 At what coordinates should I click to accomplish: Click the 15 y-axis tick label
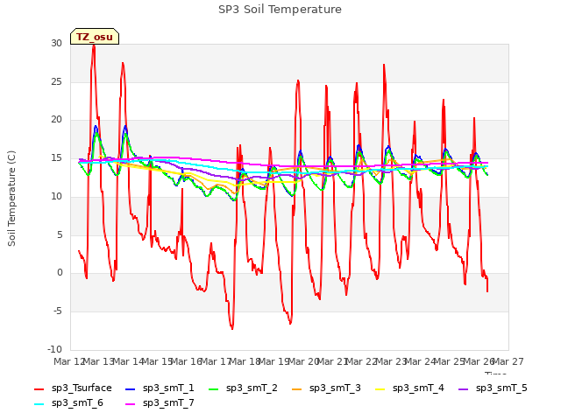(x=56, y=157)
